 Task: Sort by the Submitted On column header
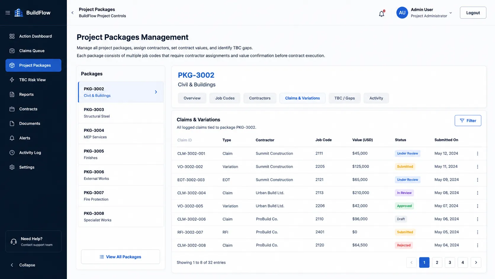click(x=446, y=140)
